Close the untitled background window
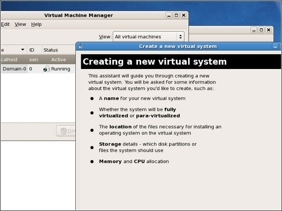The width and height of the screenshot is (282, 211). click(x=269, y=30)
